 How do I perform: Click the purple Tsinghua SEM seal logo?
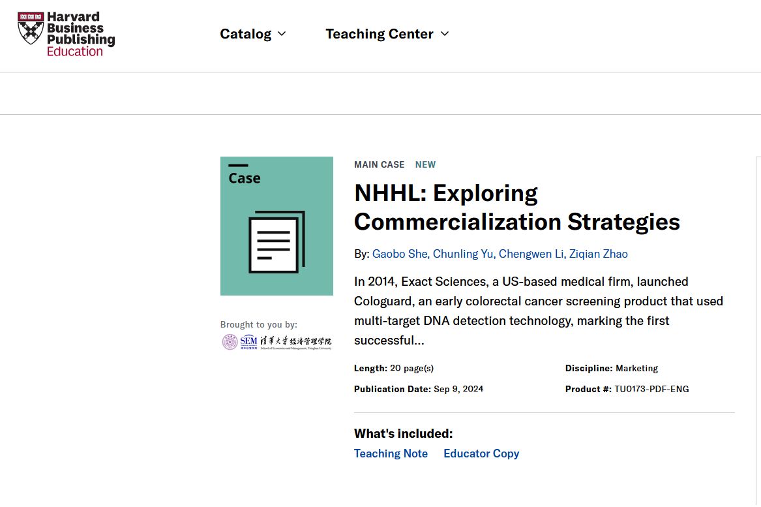[230, 342]
